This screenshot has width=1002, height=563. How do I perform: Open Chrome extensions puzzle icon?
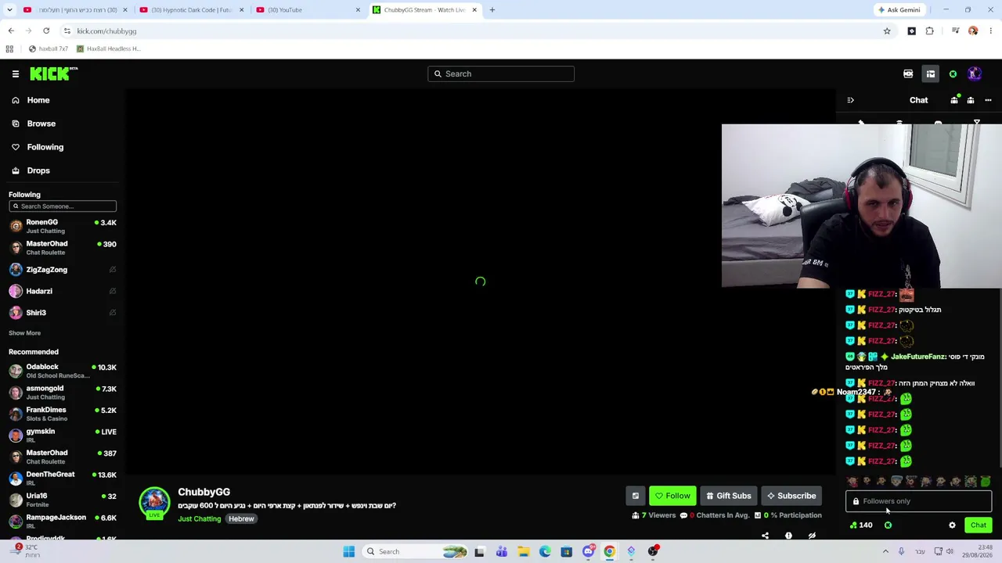tap(930, 31)
